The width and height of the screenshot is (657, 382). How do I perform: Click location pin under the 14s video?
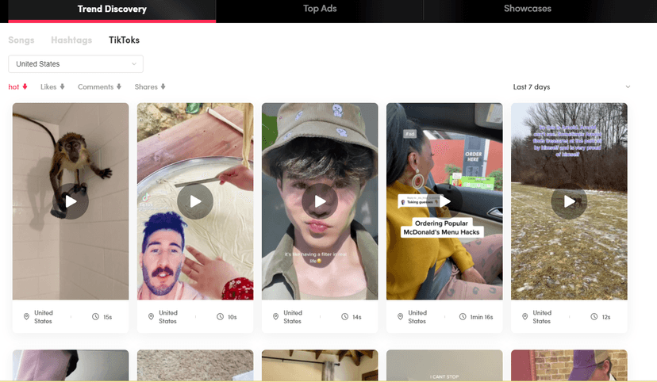tap(275, 317)
